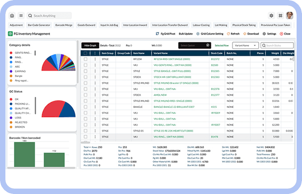Click in the Search Styles field

click(x=277, y=46)
